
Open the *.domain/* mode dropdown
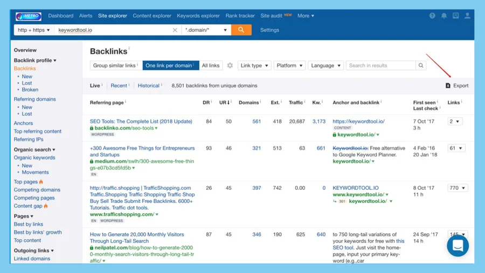pyautogui.click(x=206, y=30)
